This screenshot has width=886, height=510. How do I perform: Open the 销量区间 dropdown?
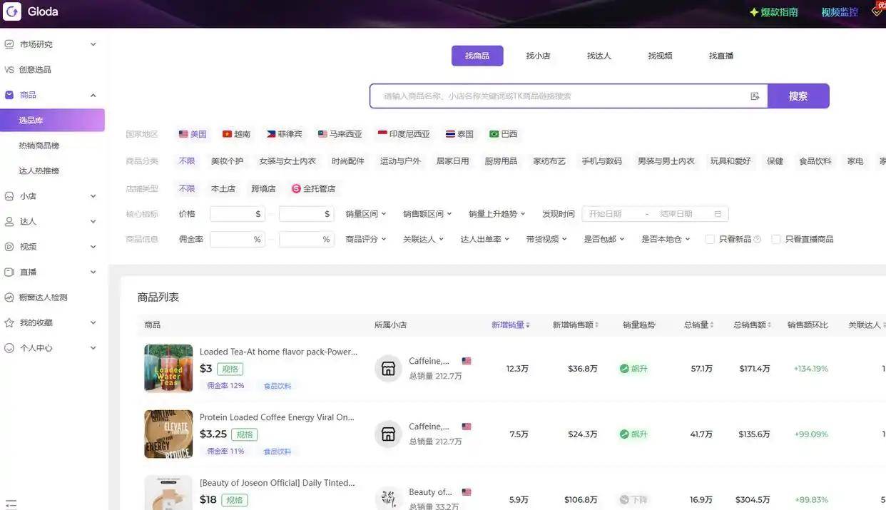(x=365, y=214)
